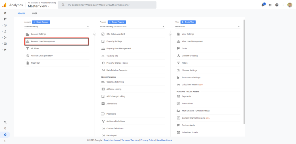Open the Help question mark icon

click(x=277, y=5)
